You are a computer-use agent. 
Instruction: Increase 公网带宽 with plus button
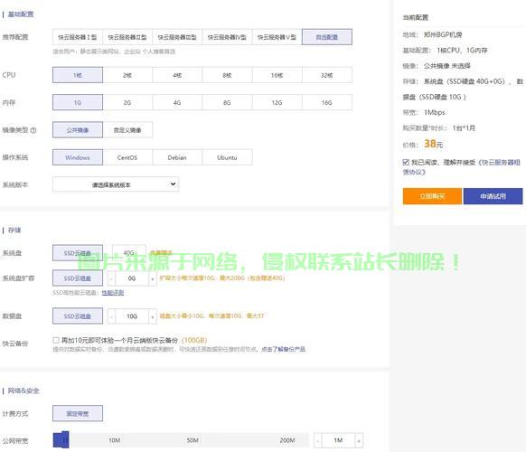click(359, 440)
